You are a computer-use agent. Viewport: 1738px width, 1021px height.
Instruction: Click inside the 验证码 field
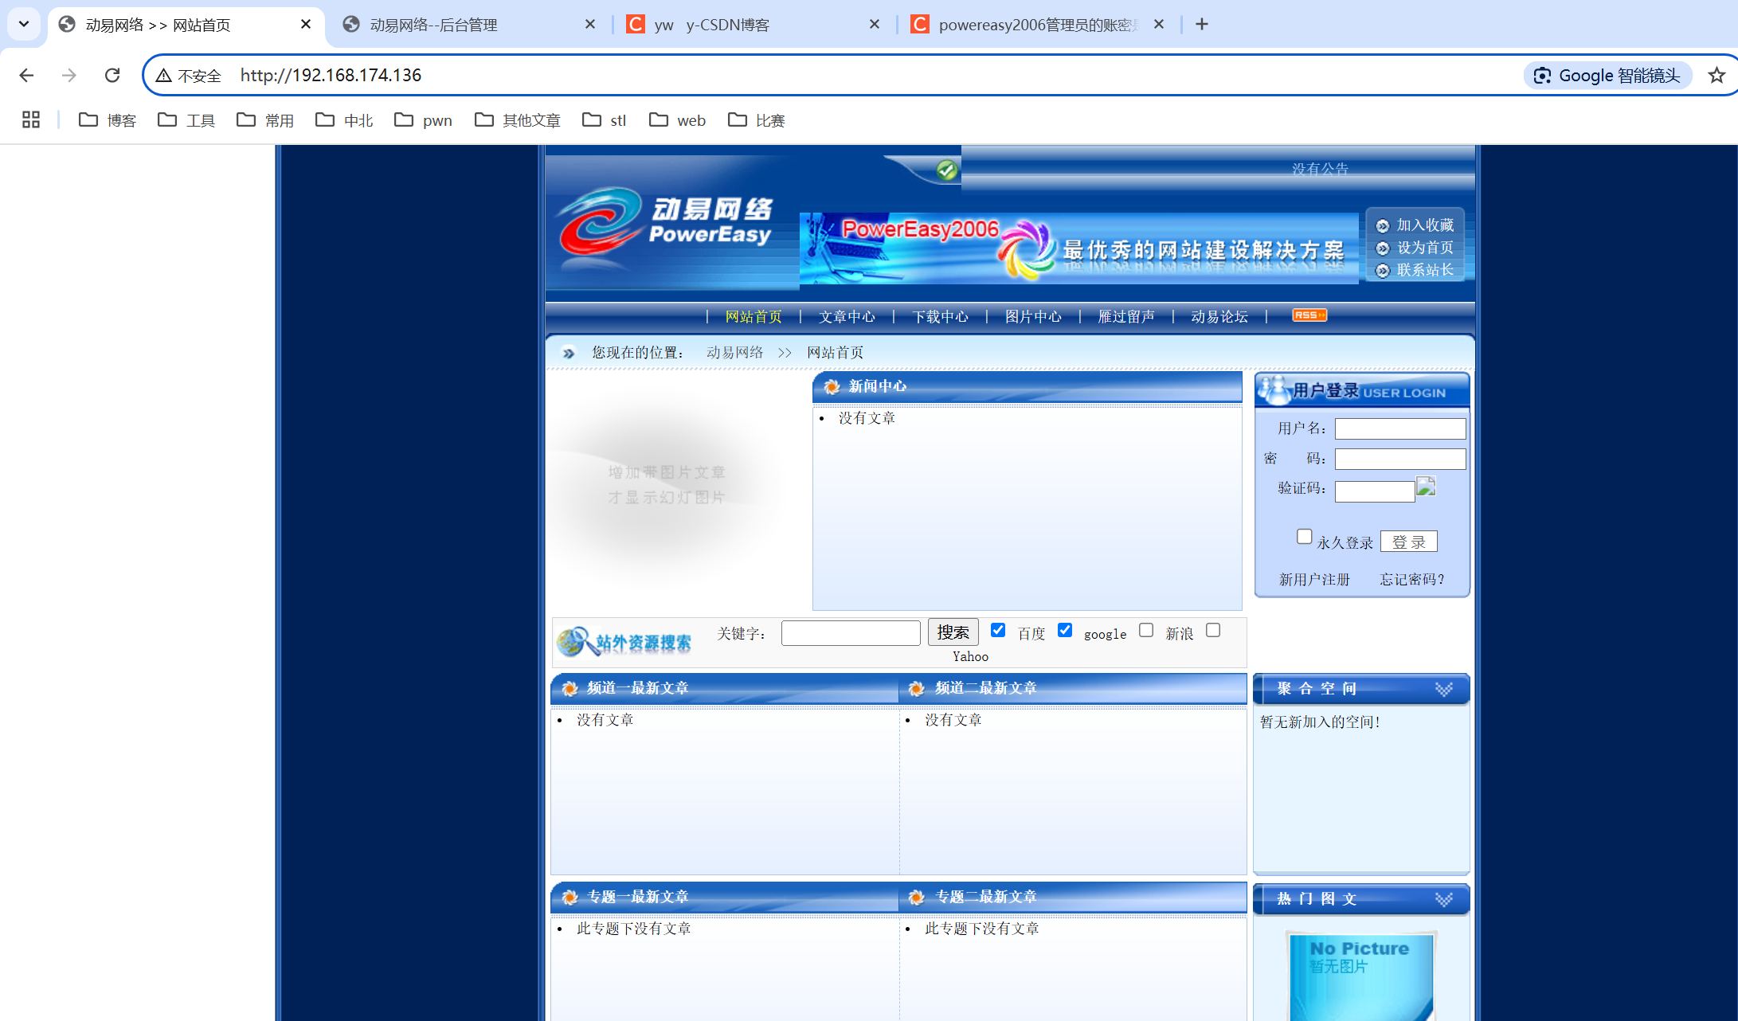1375,491
